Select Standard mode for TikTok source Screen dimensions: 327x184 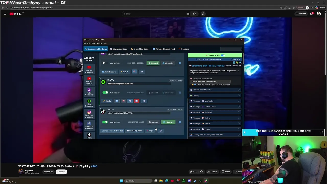point(154,122)
